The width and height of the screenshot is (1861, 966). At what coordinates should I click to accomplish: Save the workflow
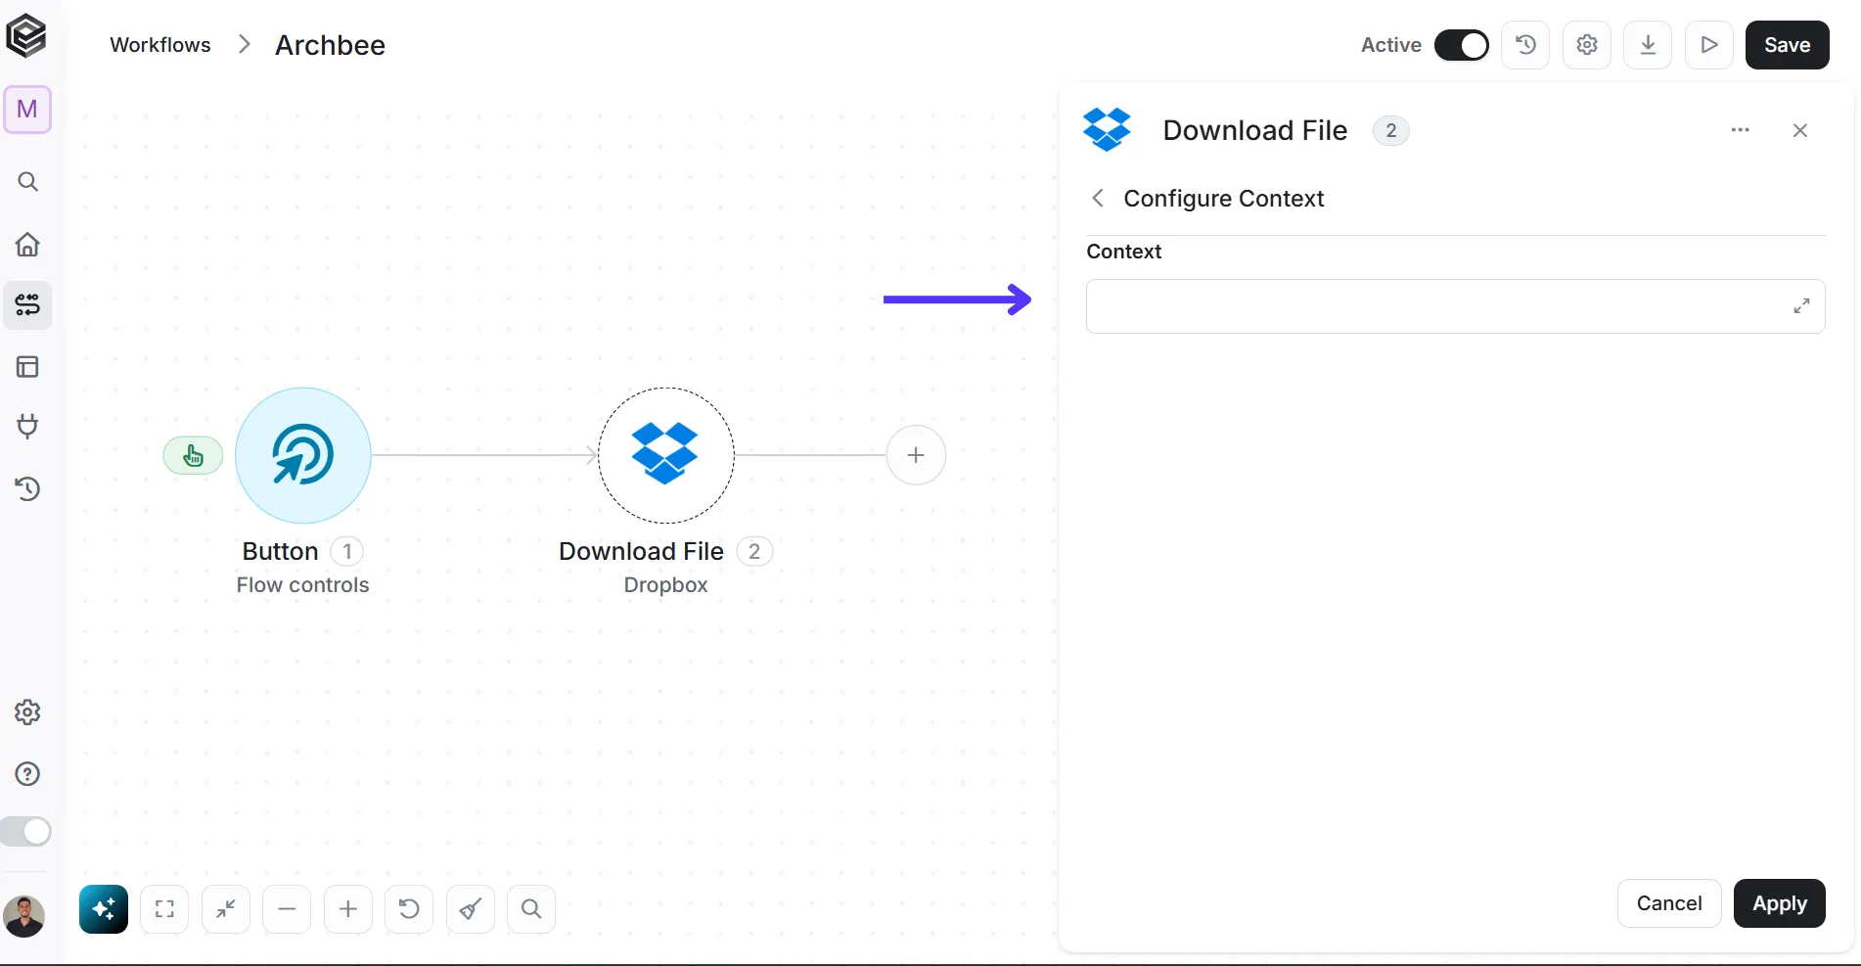[x=1787, y=45]
